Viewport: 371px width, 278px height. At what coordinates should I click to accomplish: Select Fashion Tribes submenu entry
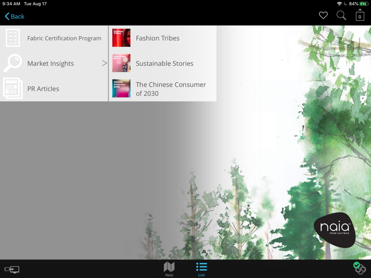(x=163, y=38)
